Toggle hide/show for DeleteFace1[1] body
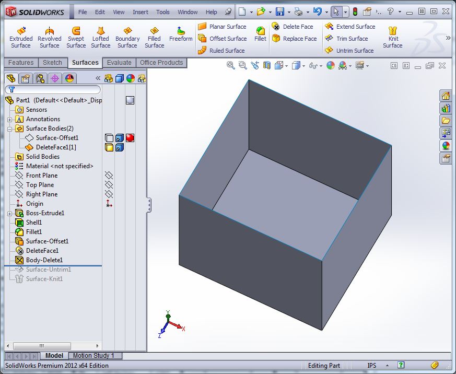 coord(109,147)
